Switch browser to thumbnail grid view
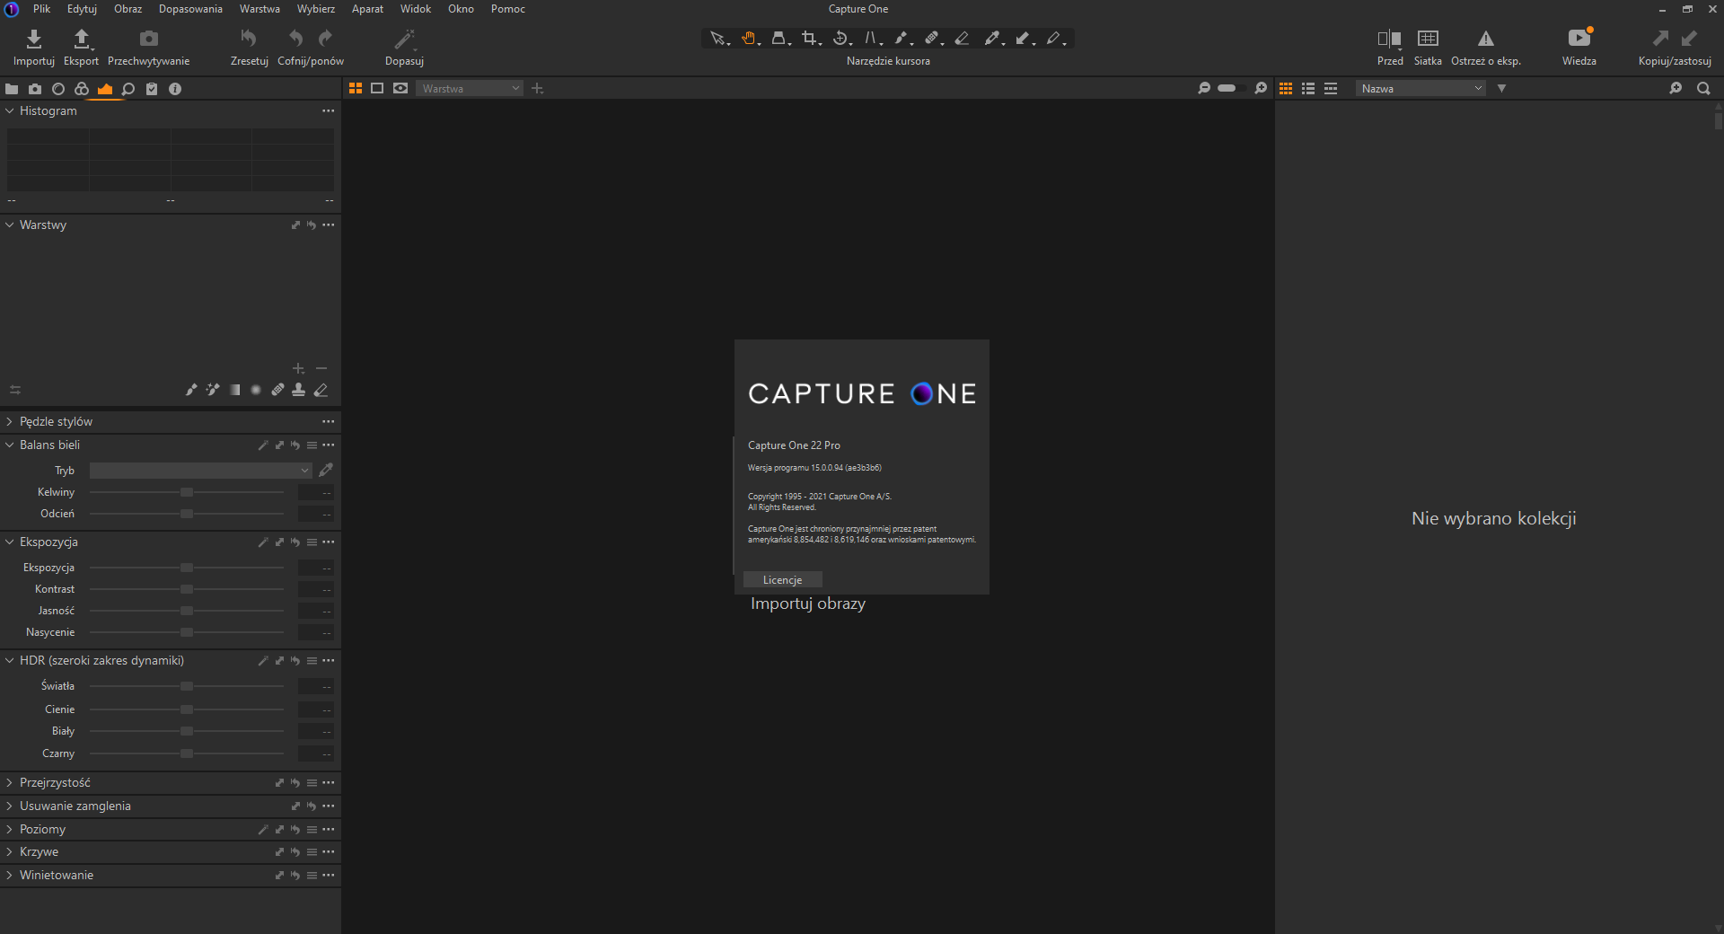The image size is (1724, 934). click(x=1286, y=88)
